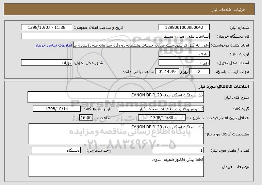Click the need date field 1398/10/14

click(57, 109)
